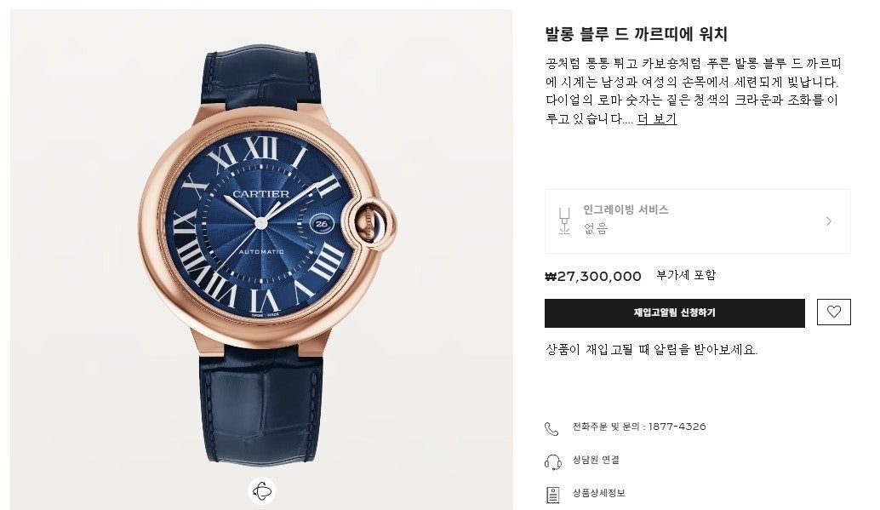The width and height of the screenshot is (880, 510).
Task: Open 인그레이빙 서비스 option row
Action: pos(698,221)
